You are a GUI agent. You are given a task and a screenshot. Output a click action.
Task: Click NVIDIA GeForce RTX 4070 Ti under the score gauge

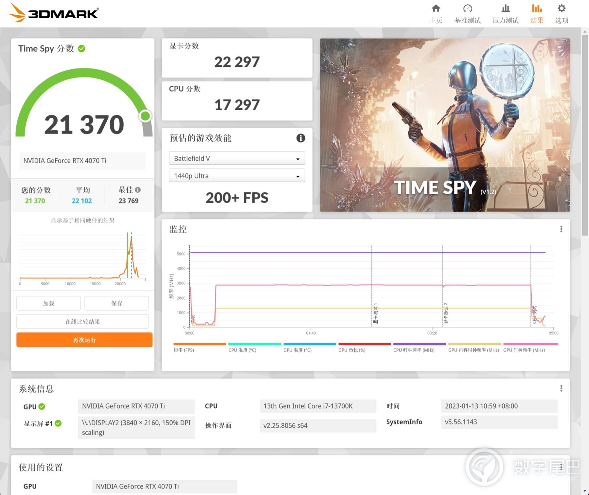[x=82, y=161]
